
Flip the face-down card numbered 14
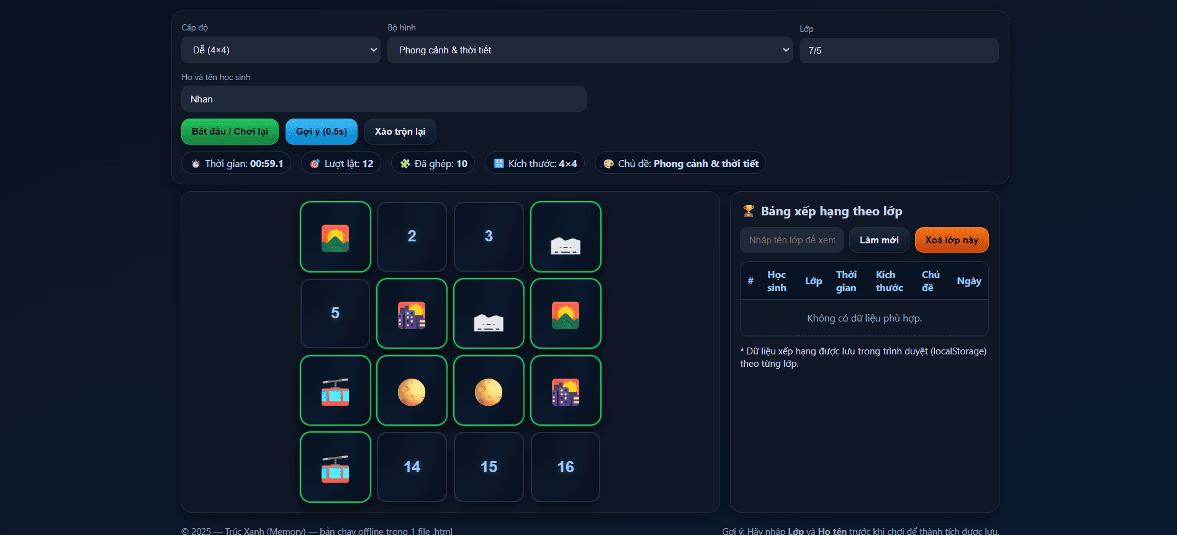coord(412,467)
